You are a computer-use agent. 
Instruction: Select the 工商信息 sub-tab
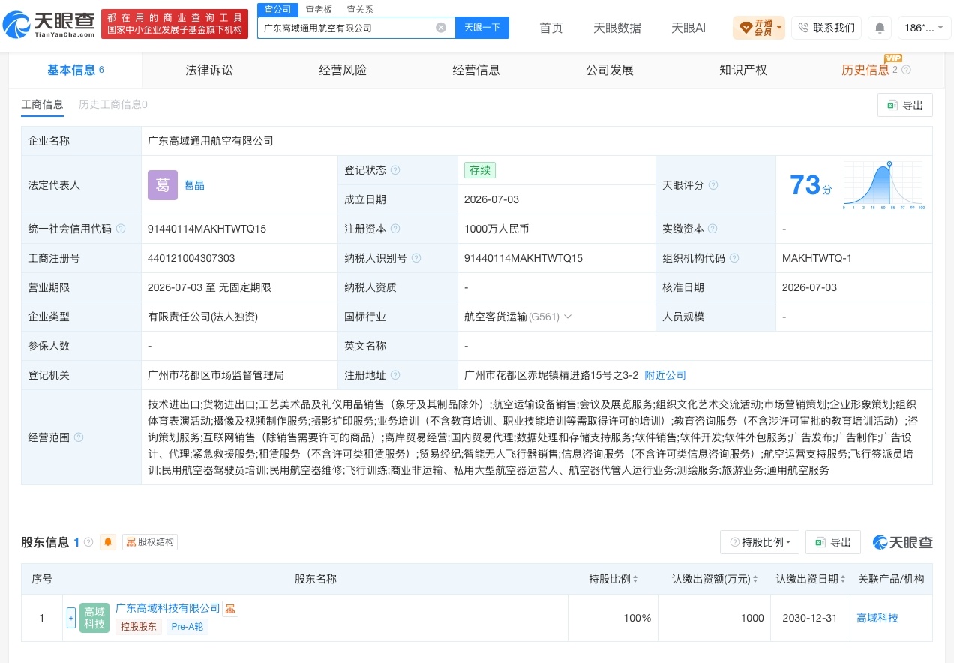[42, 104]
